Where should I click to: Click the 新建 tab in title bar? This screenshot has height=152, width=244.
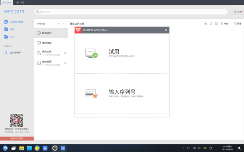pyautogui.click(x=21, y=3)
